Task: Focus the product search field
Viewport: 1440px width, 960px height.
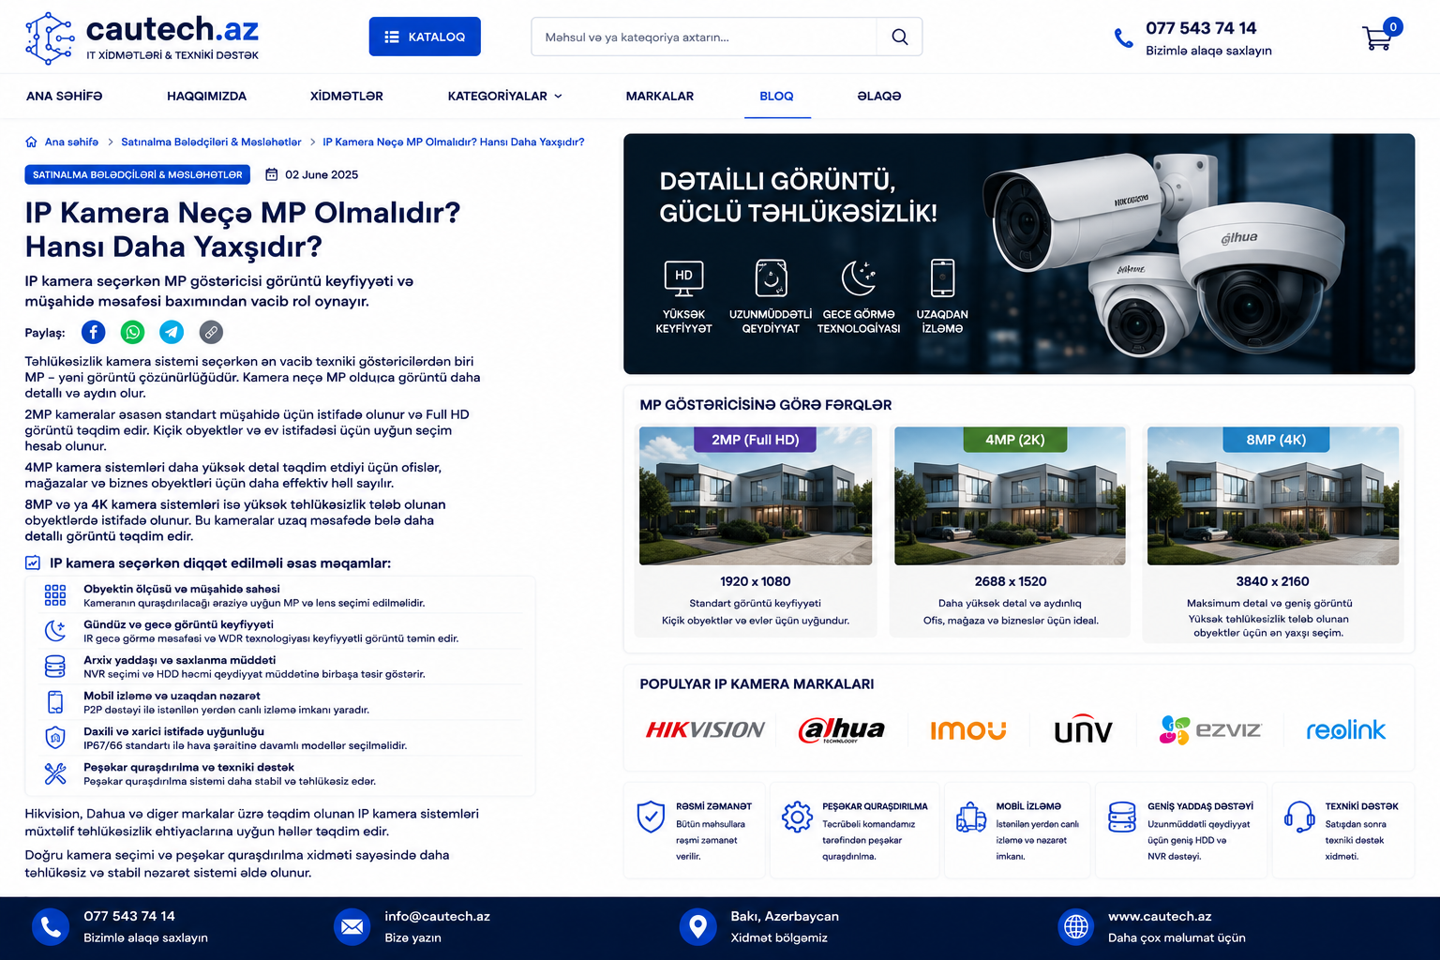Action: pyautogui.click(x=704, y=37)
